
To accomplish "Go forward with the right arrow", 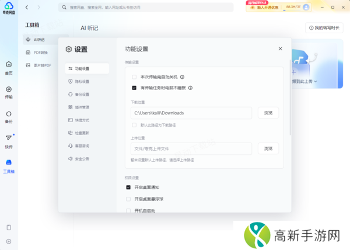I will coord(39,8).
